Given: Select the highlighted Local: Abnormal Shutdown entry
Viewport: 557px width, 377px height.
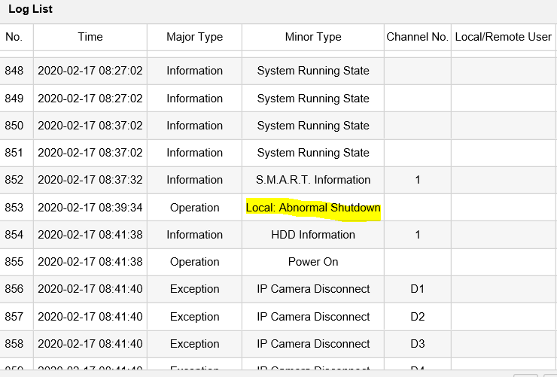Looking at the screenshot, I should click(313, 208).
